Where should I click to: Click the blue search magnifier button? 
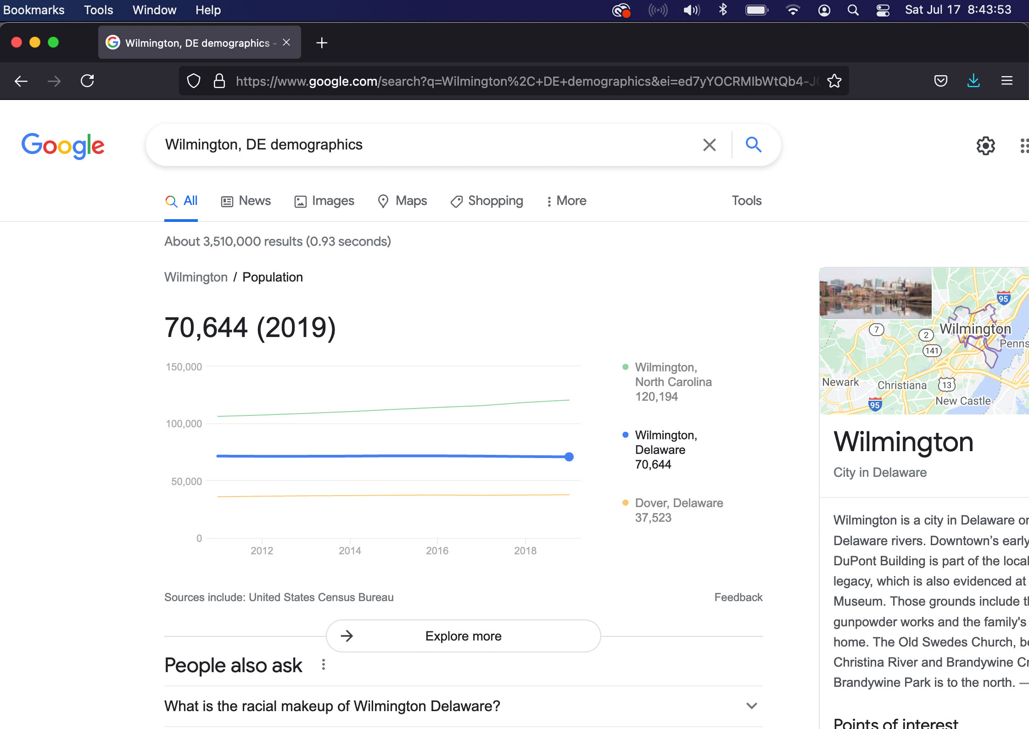tap(754, 145)
